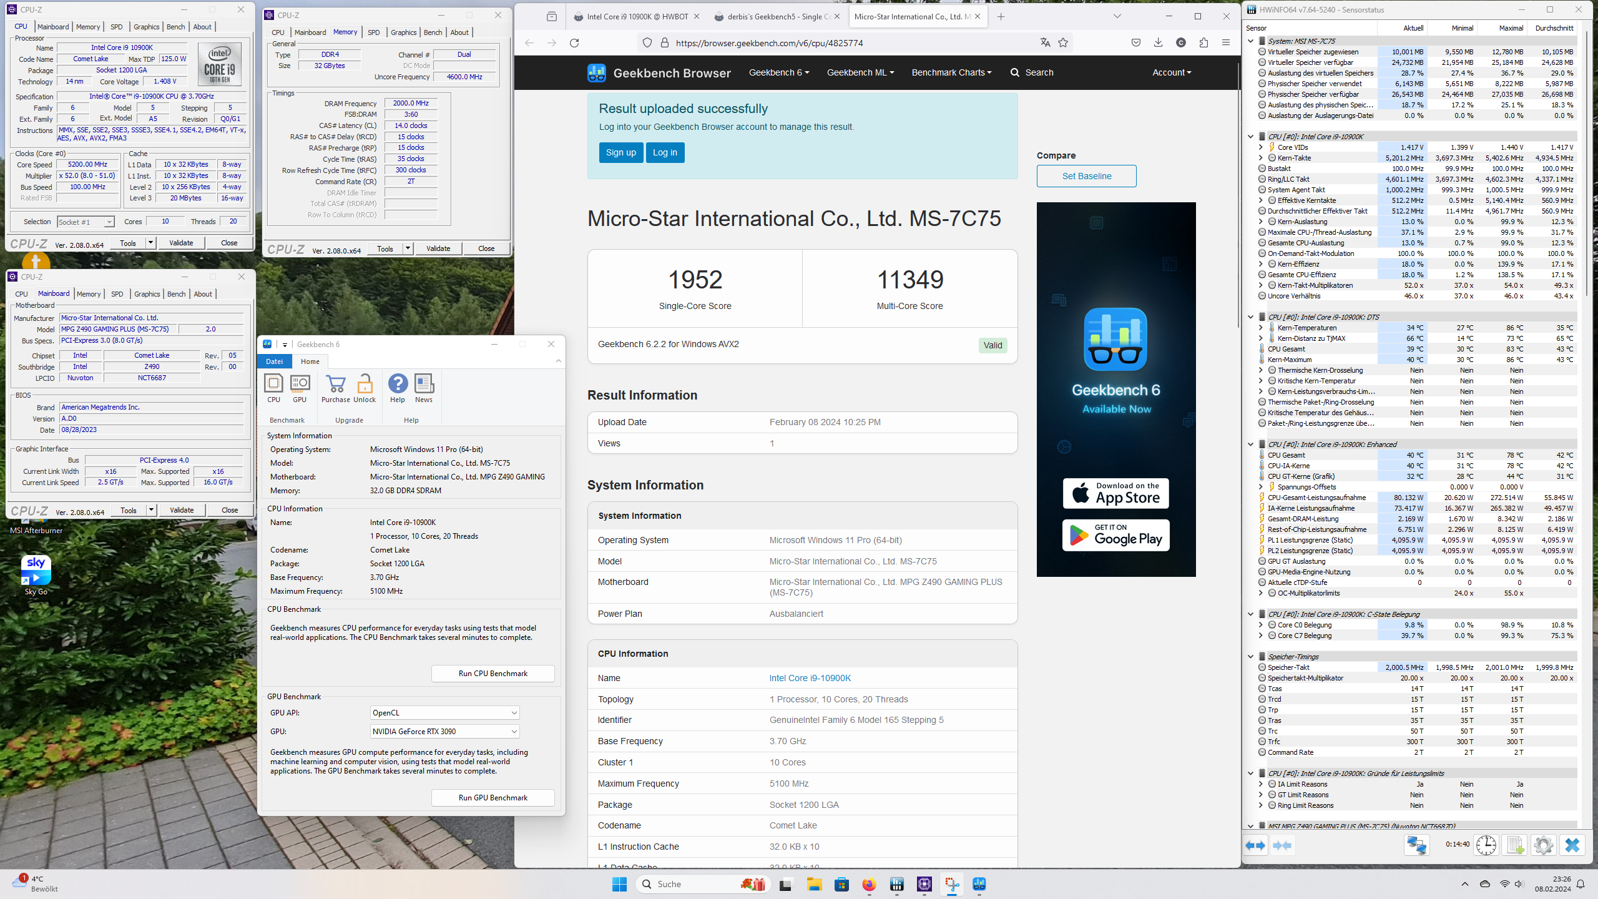Open Benchmark Charts dropdown menu
This screenshot has width=1598, height=899.
tap(951, 72)
